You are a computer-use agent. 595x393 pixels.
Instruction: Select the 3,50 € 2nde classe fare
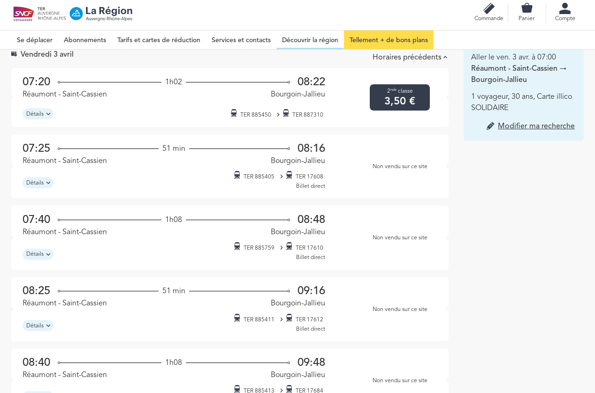click(400, 97)
